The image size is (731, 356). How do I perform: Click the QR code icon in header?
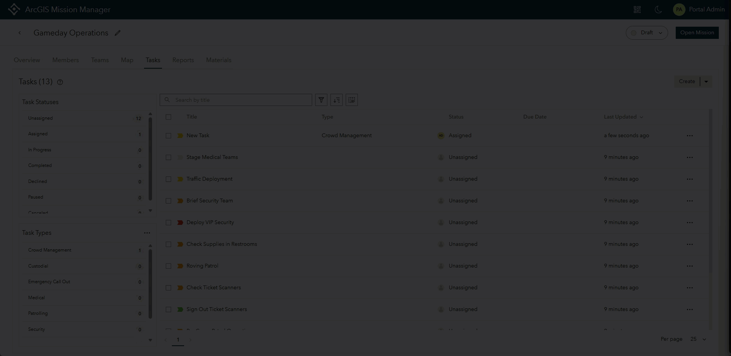pyautogui.click(x=637, y=10)
